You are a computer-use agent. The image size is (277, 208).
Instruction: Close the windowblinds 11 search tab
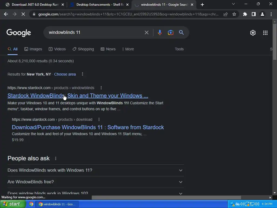pos(192,5)
